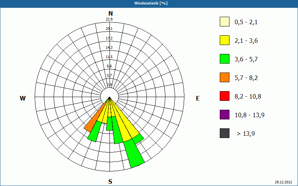Click the S compass label
The width and height of the screenshot is (298, 186).
pyautogui.click(x=110, y=182)
